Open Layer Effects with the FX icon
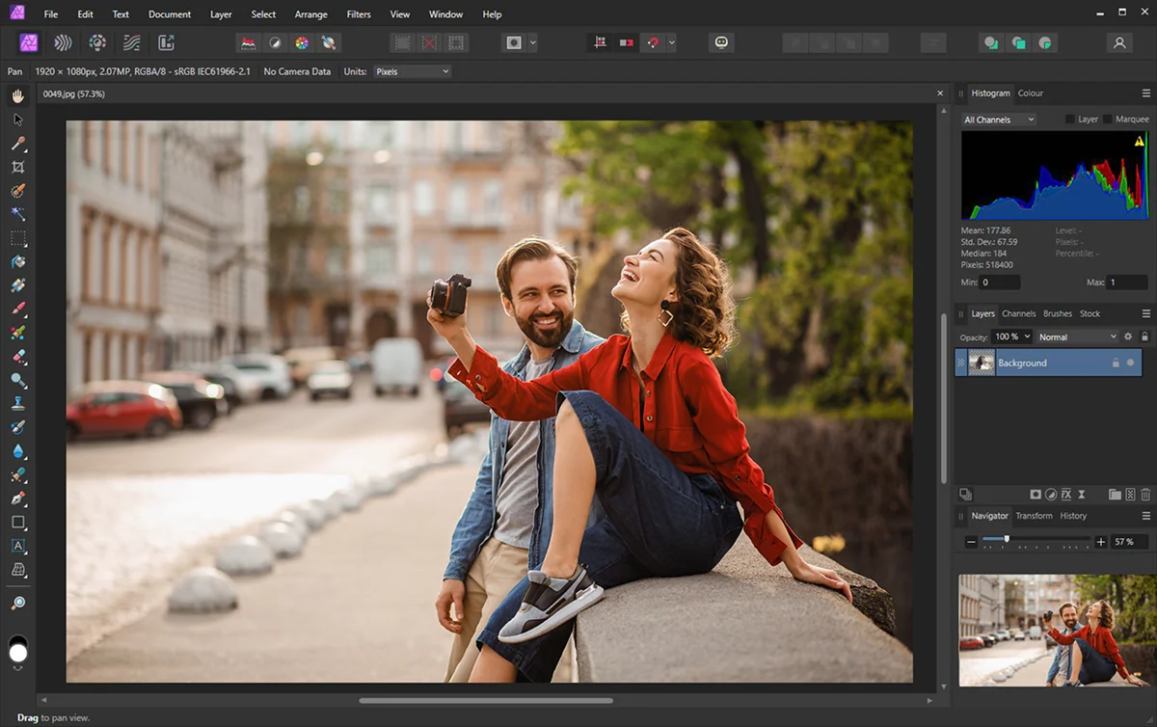The height and width of the screenshot is (727, 1157). tap(1066, 495)
